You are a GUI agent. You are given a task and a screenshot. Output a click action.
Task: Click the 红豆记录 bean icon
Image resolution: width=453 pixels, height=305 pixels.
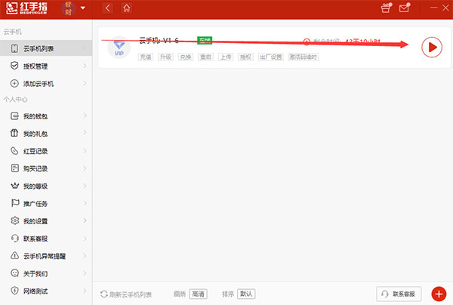[14, 150]
